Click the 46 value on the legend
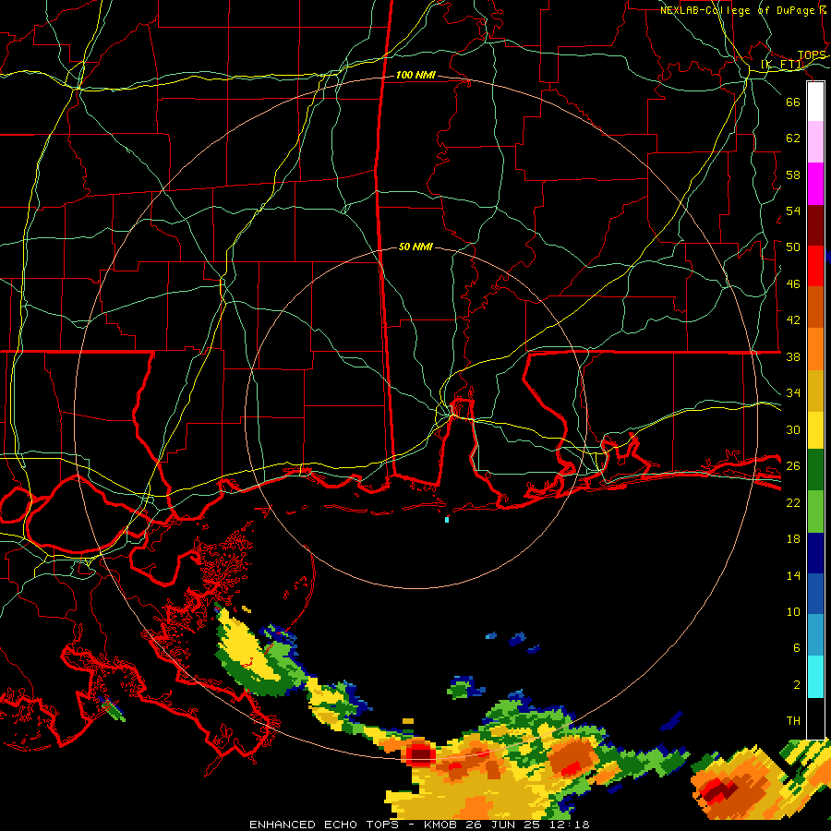Screen dimensions: 831x831 pos(793,284)
